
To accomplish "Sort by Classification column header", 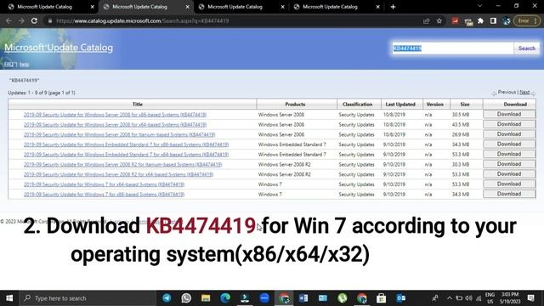I will [x=357, y=104].
